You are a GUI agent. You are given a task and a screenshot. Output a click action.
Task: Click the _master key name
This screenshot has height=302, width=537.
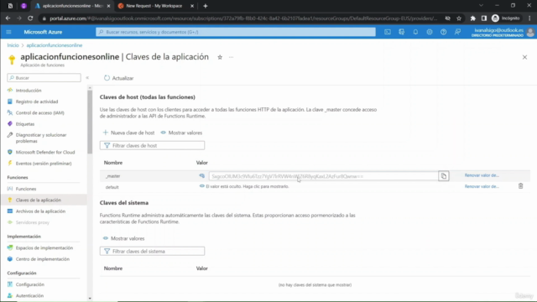(x=113, y=176)
